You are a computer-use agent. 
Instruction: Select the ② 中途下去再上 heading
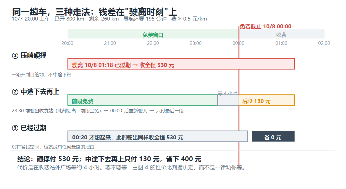(36, 92)
